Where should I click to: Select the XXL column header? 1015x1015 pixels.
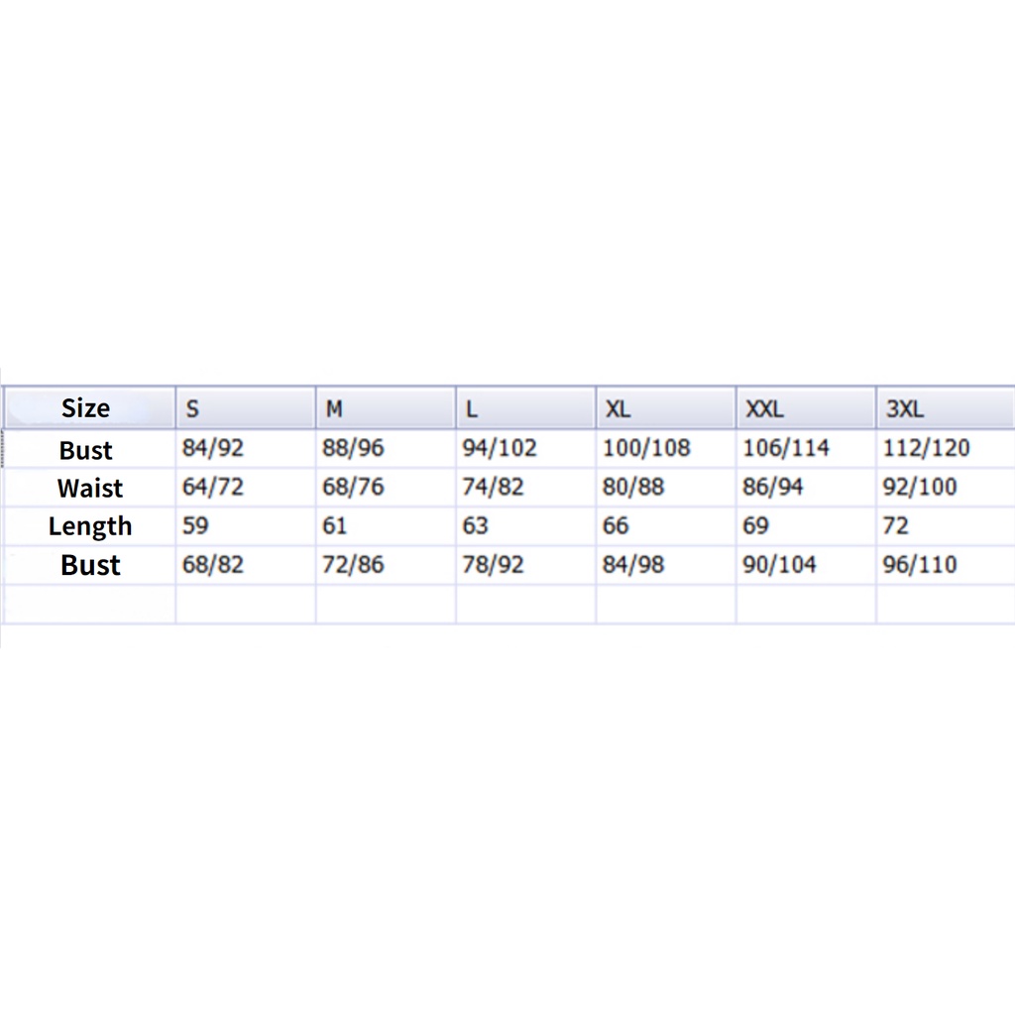806,407
